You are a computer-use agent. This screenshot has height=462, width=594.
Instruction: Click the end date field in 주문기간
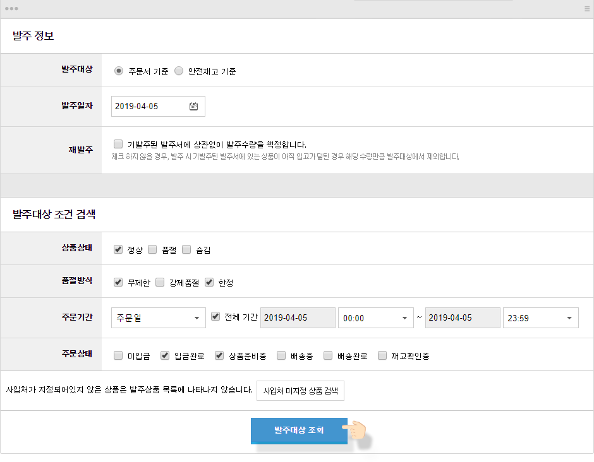point(463,318)
